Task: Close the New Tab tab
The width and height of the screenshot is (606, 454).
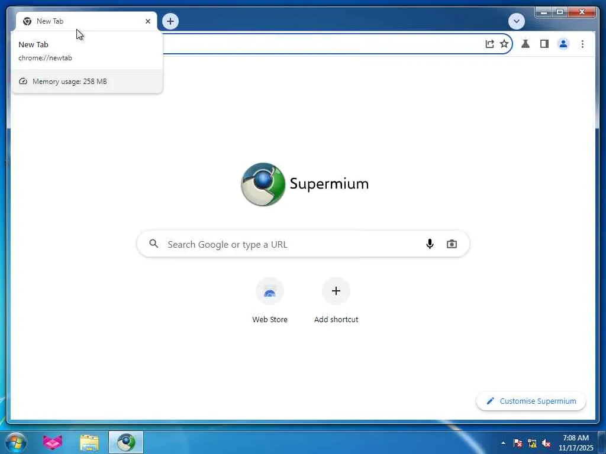Action: coord(147,21)
